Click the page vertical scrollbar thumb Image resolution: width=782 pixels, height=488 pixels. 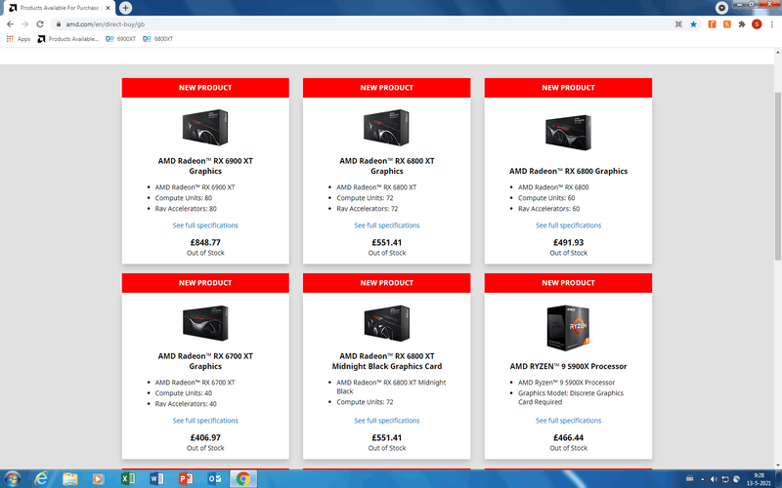pos(777,176)
